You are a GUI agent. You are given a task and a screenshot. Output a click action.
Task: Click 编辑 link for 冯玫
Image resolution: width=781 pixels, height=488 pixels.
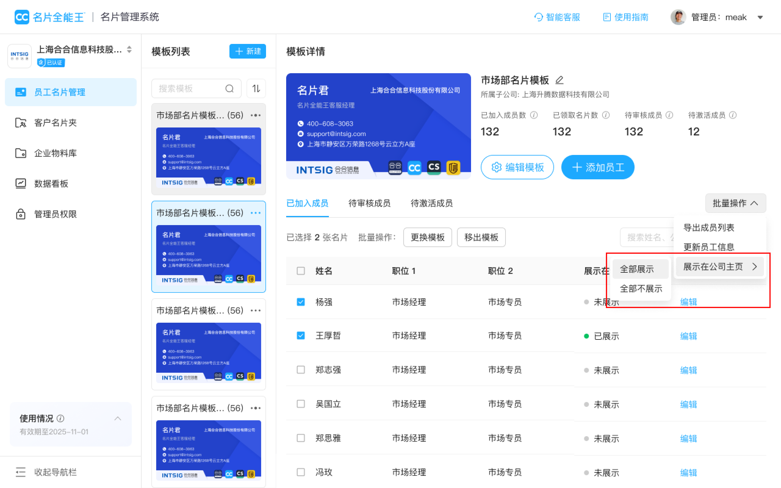pos(688,472)
